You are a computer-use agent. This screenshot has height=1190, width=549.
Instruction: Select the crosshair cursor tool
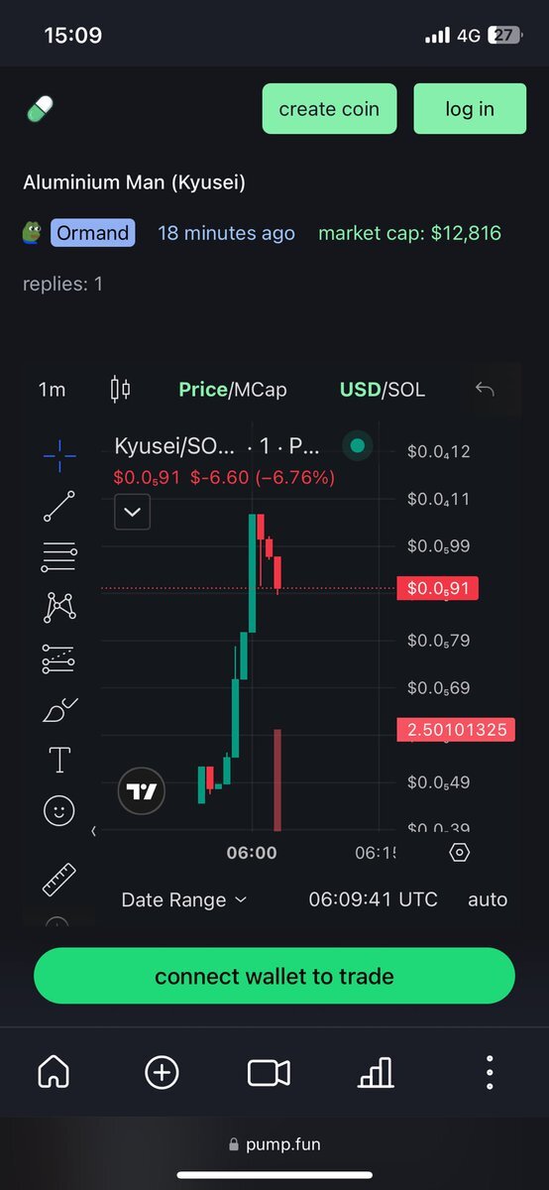point(59,454)
